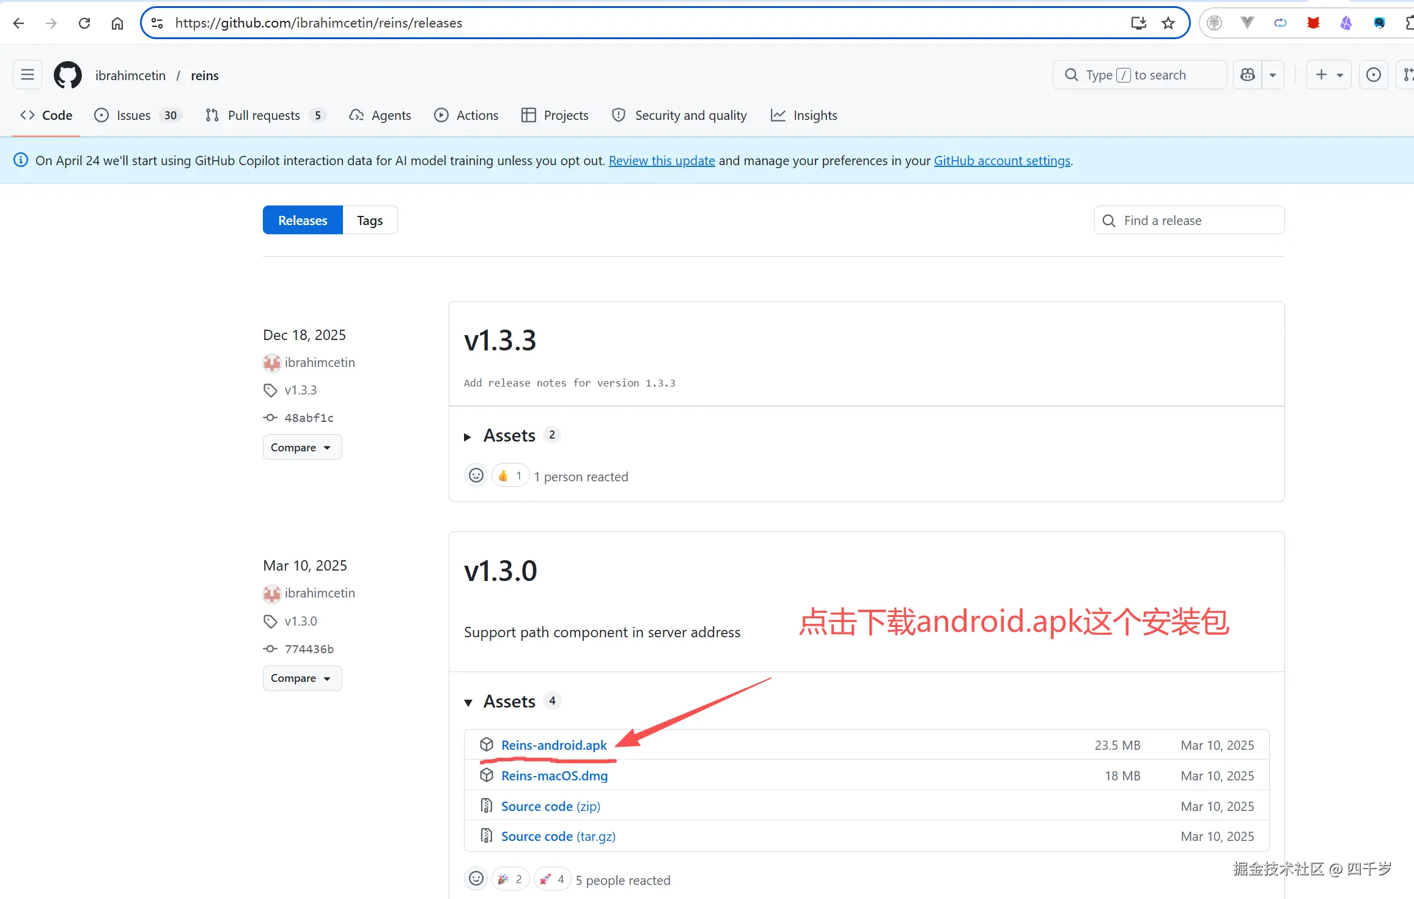Click the Find a release field
Image resolution: width=1414 pixels, height=899 pixels.
(x=1189, y=220)
